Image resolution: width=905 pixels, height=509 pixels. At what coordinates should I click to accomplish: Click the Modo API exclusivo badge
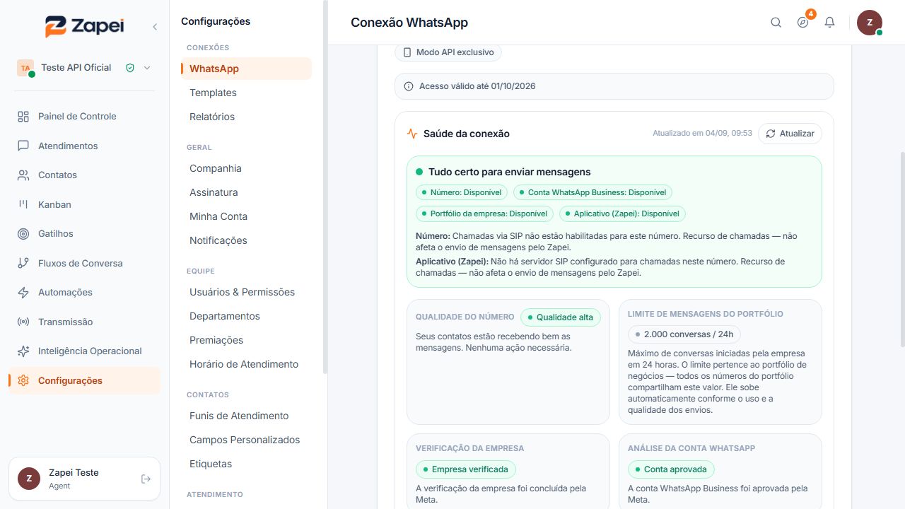pyautogui.click(x=448, y=52)
